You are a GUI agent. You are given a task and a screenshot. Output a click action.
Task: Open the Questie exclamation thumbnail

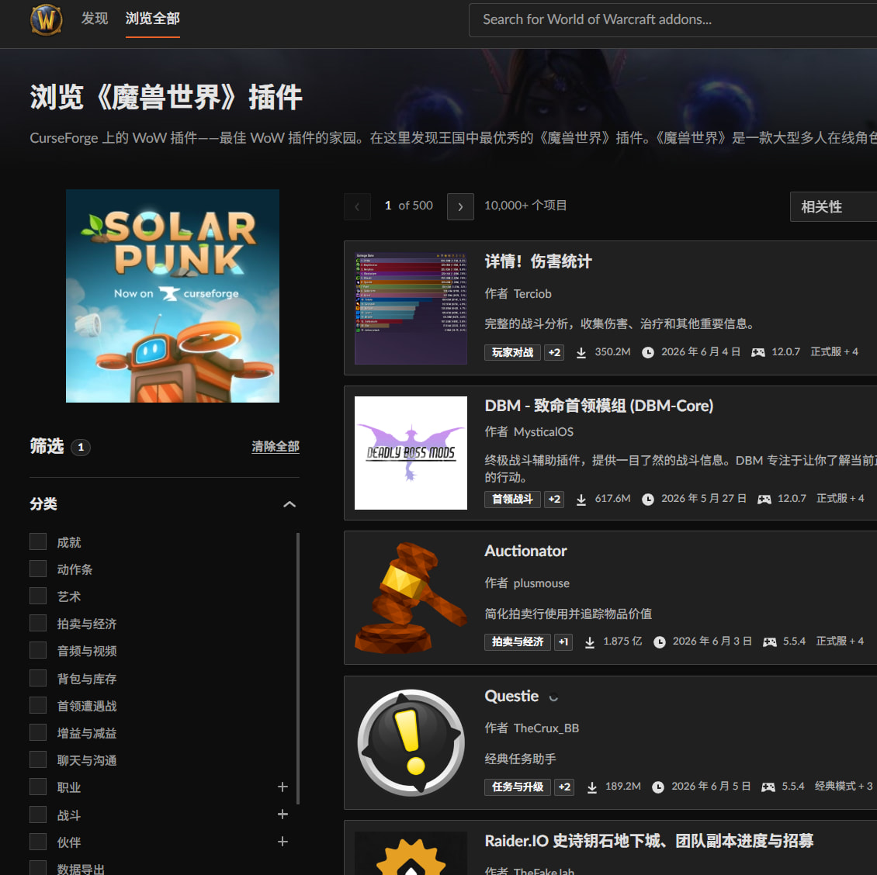tap(411, 742)
